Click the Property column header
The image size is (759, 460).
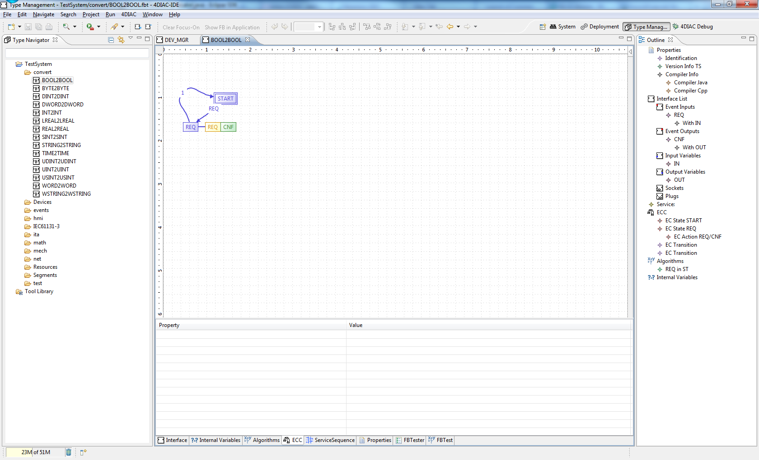pyautogui.click(x=251, y=325)
